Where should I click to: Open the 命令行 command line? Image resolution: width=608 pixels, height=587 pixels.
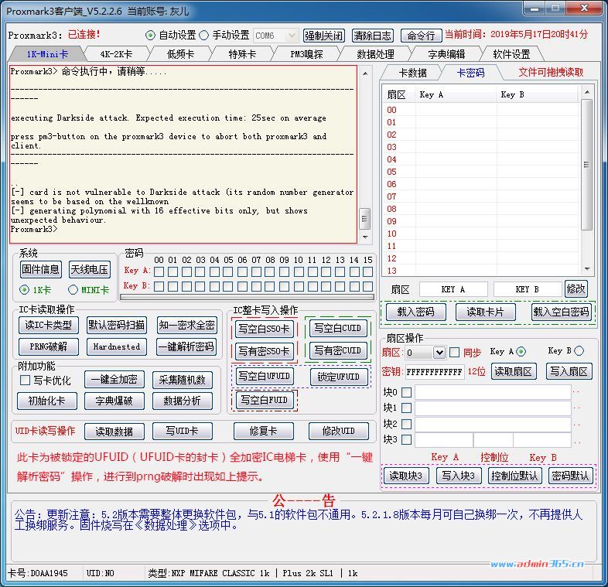coord(421,36)
